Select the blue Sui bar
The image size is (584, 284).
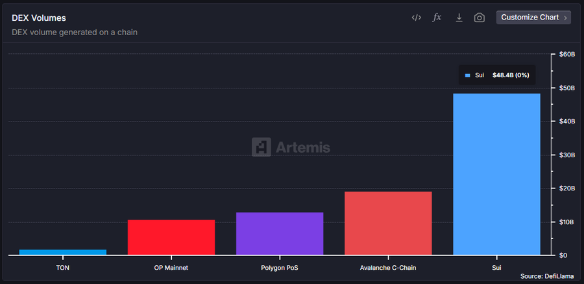pos(496,174)
